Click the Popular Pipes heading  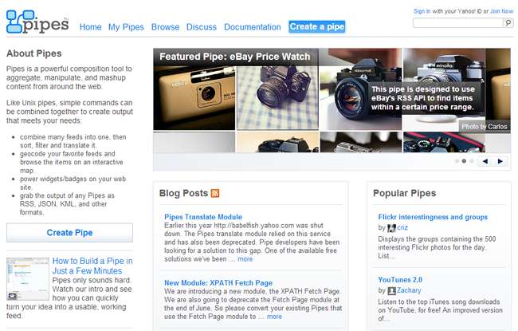click(x=404, y=193)
